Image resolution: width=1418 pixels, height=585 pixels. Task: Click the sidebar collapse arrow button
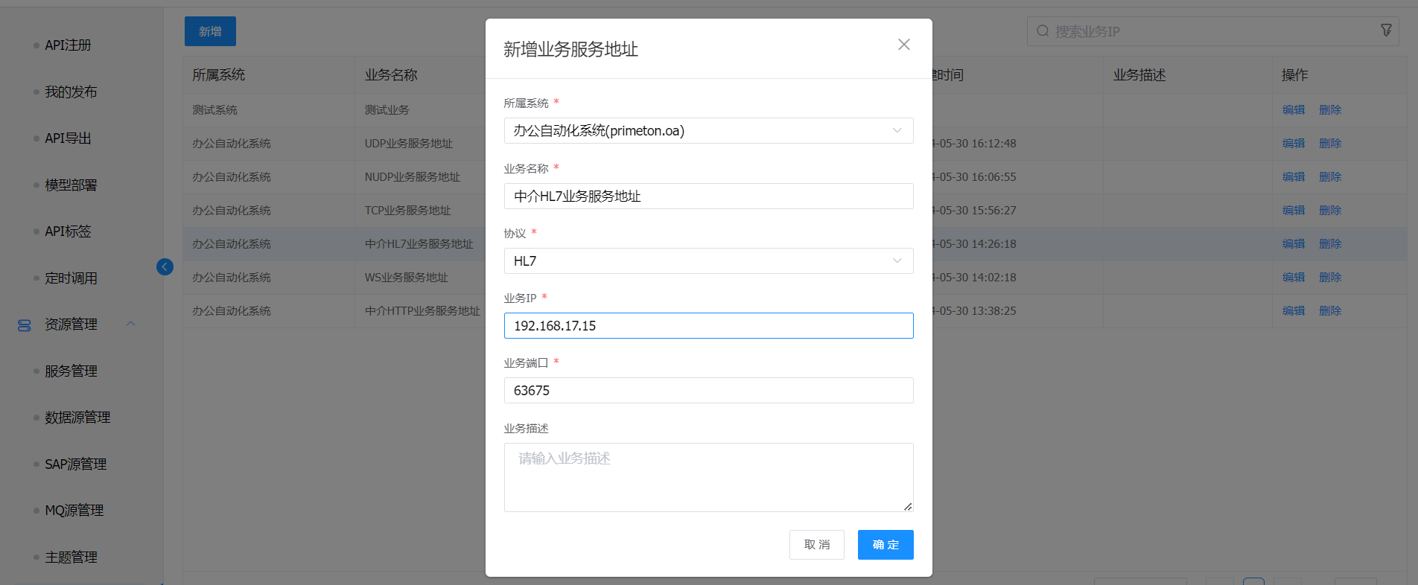click(165, 266)
